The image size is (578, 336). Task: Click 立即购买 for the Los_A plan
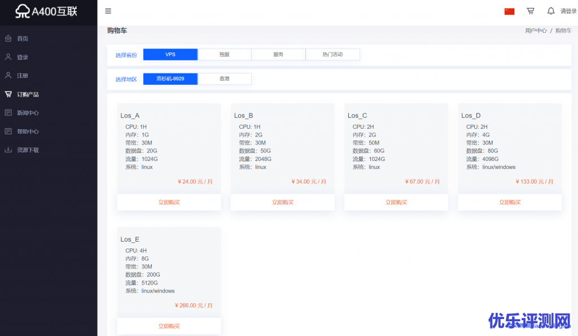coord(169,202)
